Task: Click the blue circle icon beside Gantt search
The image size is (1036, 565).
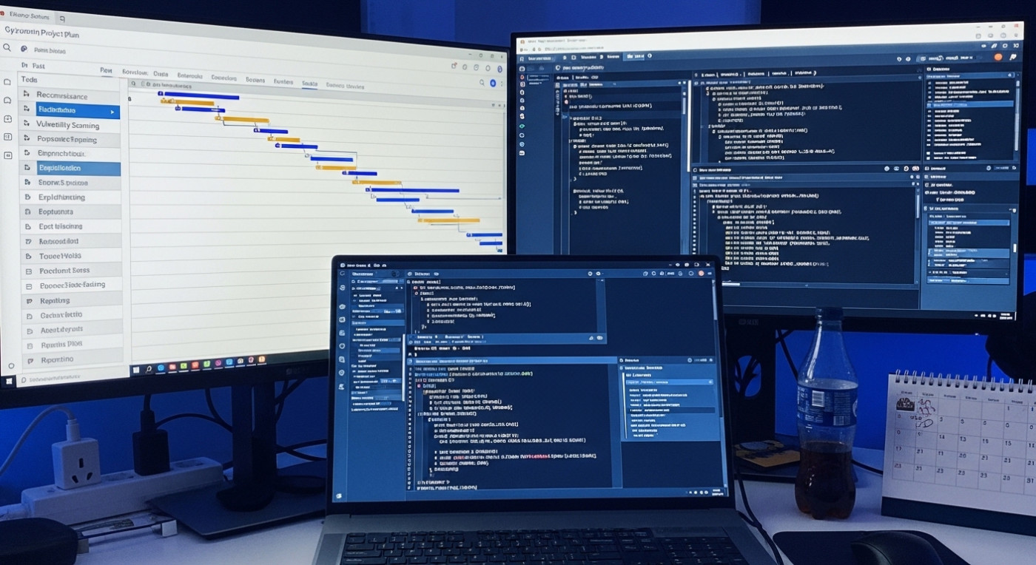Action: [493, 84]
